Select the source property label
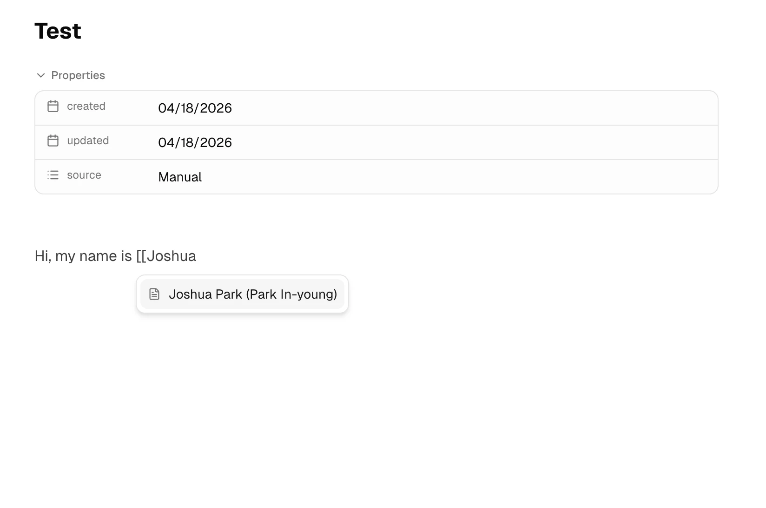 pyautogui.click(x=84, y=175)
